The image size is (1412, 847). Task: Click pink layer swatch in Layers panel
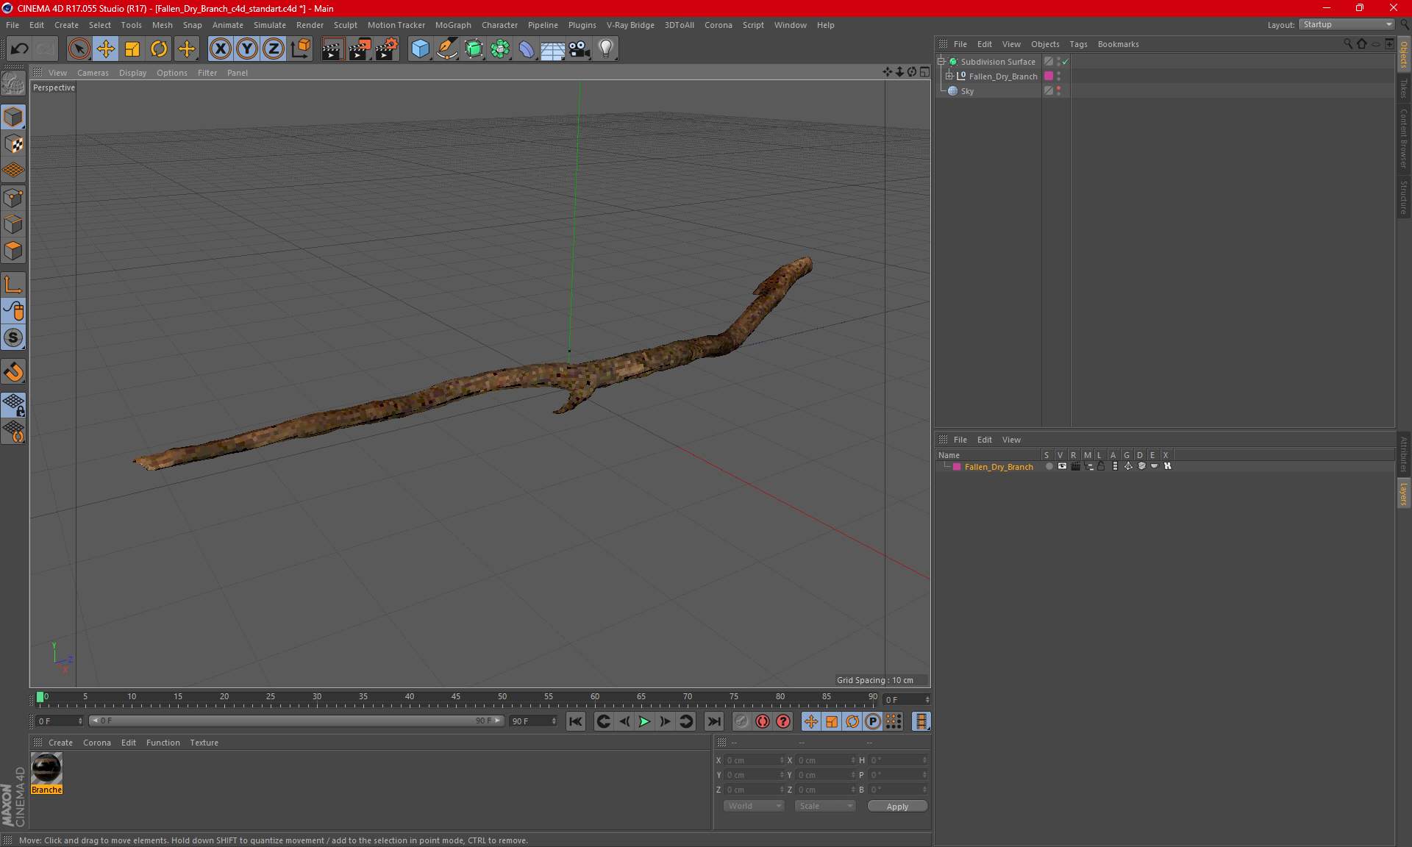point(957,467)
